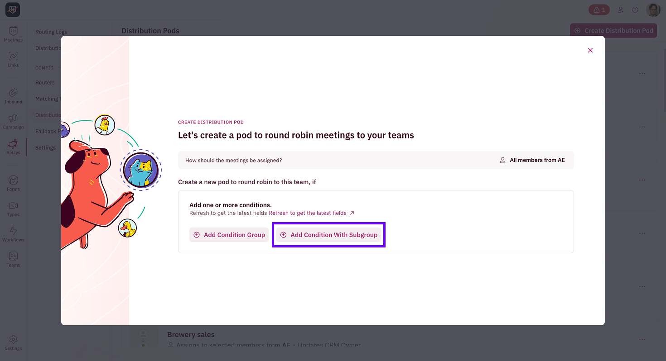
Task: Click the Add Condition With Subgroup button
Action: click(x=328, y=235)
